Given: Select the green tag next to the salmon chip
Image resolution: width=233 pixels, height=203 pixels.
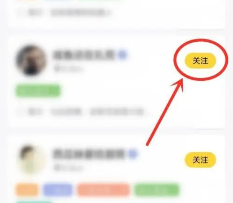Looking at the screenshot, I should [x=157, y=190].
